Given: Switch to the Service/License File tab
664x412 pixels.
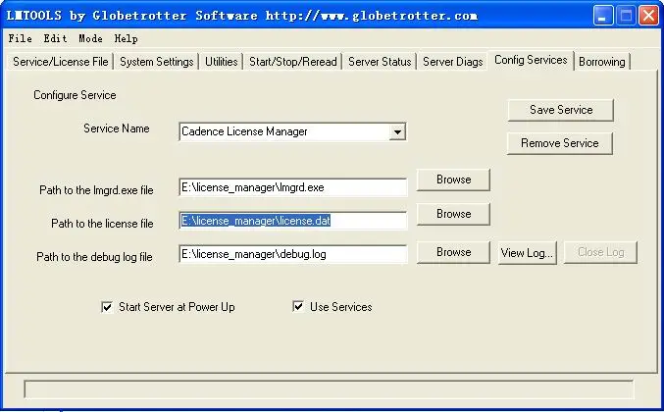Looking at the screenshot, I should tap(61, 62).
